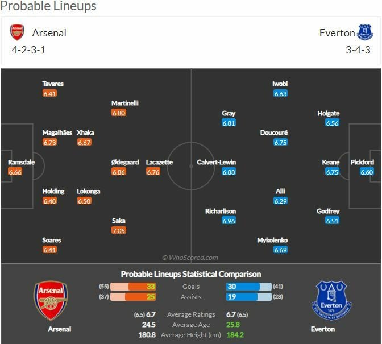
Task: Select player Lacazette on the pitch
Action: [x=159, y=162]
